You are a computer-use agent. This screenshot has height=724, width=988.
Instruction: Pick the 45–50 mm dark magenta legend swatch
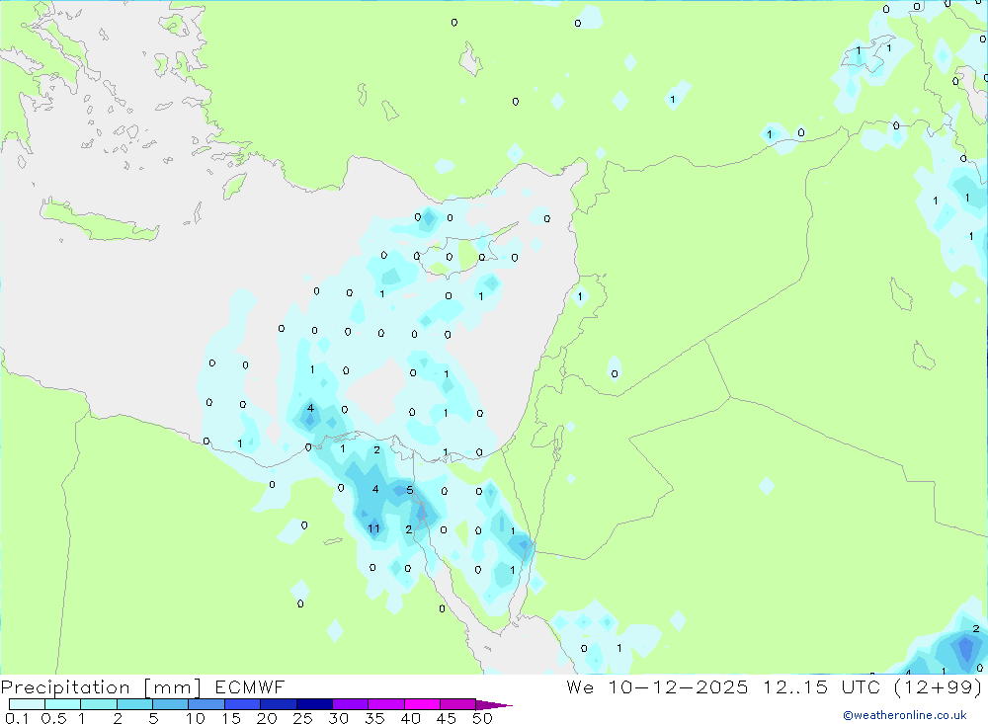pyautogui.click(x=457, y=704)
